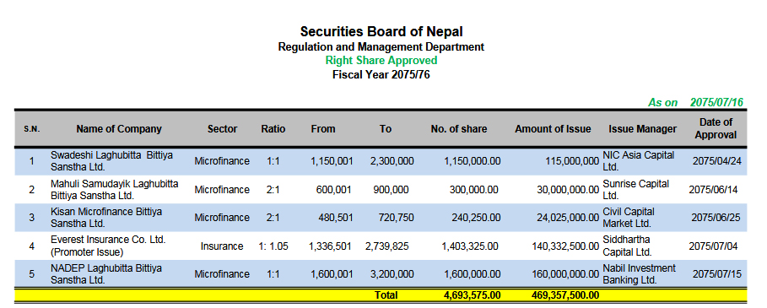The width and height of the screenshot is (767, 308).
Task: Click the To value '720,750'
Action: (397, 218)
